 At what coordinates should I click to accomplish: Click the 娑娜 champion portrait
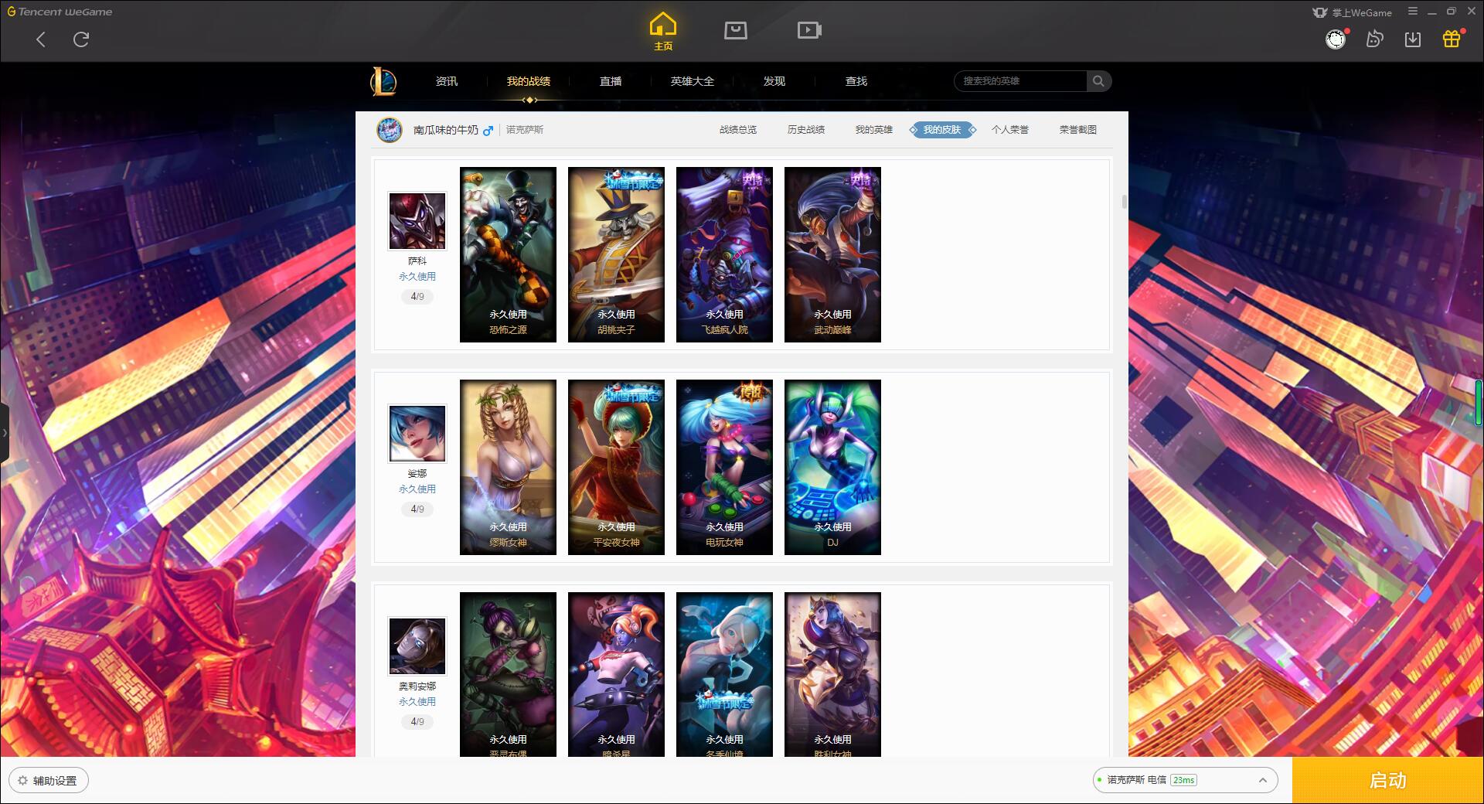point(417,434)
